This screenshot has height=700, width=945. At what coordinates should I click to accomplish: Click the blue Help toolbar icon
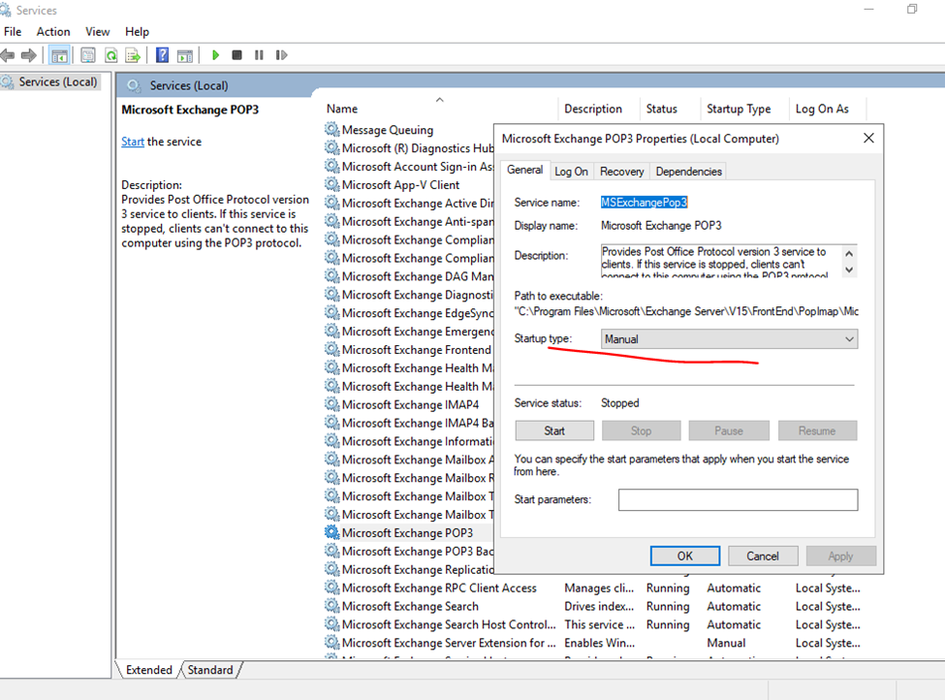162,55
